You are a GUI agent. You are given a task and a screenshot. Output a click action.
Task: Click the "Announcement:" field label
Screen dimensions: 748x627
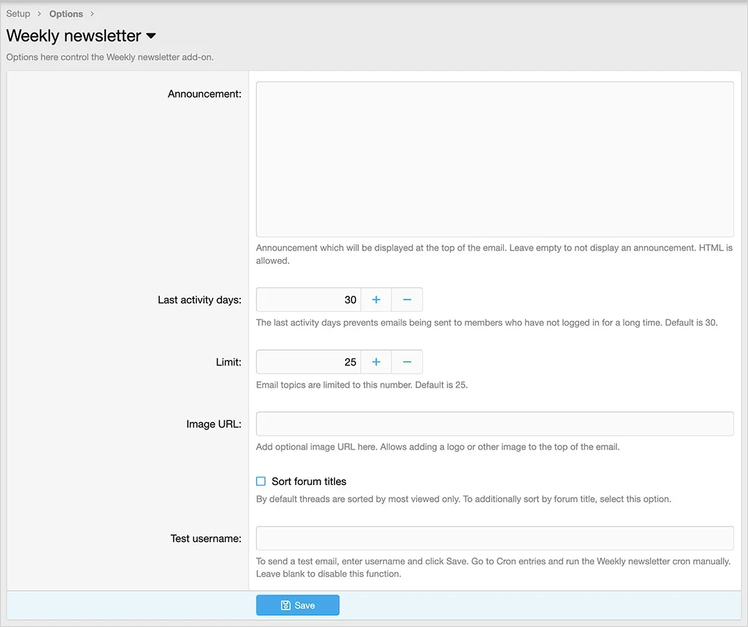pos(204,94)
